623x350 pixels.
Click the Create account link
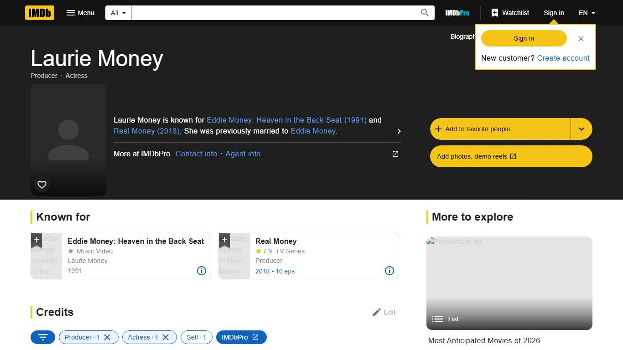pos(563,58)
